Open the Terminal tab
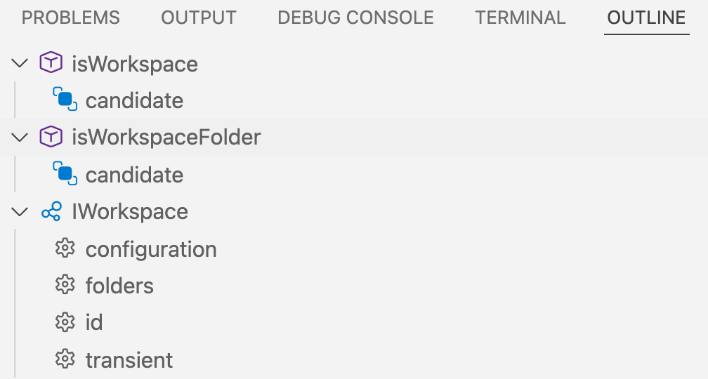 click(520, 18)
